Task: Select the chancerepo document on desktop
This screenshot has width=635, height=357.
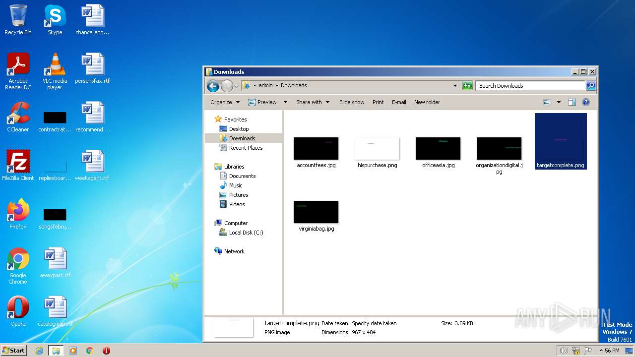Action: pyautogui.click(x=92, y=20)
